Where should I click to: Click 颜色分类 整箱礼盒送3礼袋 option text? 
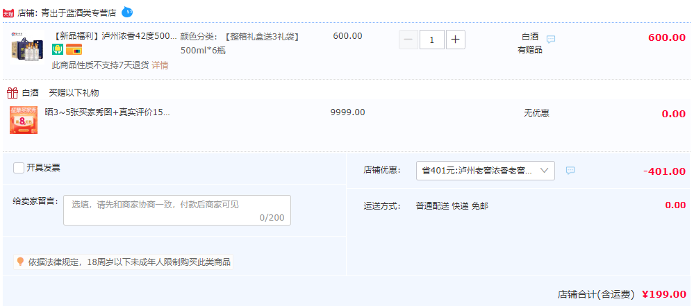(x=240, y=36)
